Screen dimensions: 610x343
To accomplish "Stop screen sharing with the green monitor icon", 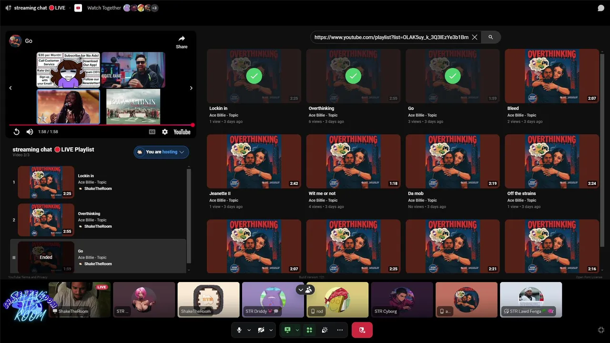I will tap(287, 330).
